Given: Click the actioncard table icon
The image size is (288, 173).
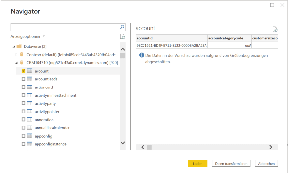Looking at the screenshot, I should coord(30,87).
